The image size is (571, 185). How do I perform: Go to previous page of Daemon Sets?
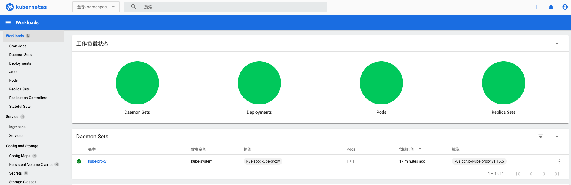coord(531,174)
